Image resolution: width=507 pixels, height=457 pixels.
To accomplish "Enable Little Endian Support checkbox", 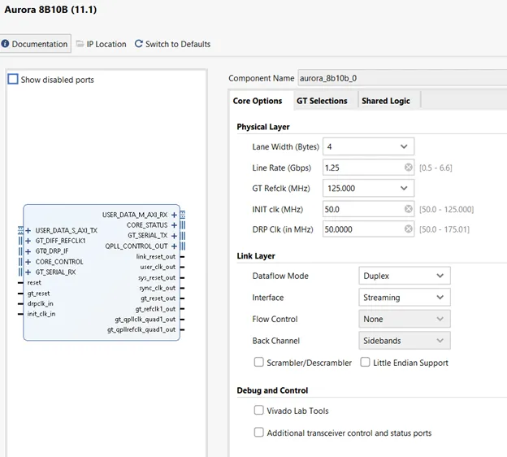I will coord(365,362).
